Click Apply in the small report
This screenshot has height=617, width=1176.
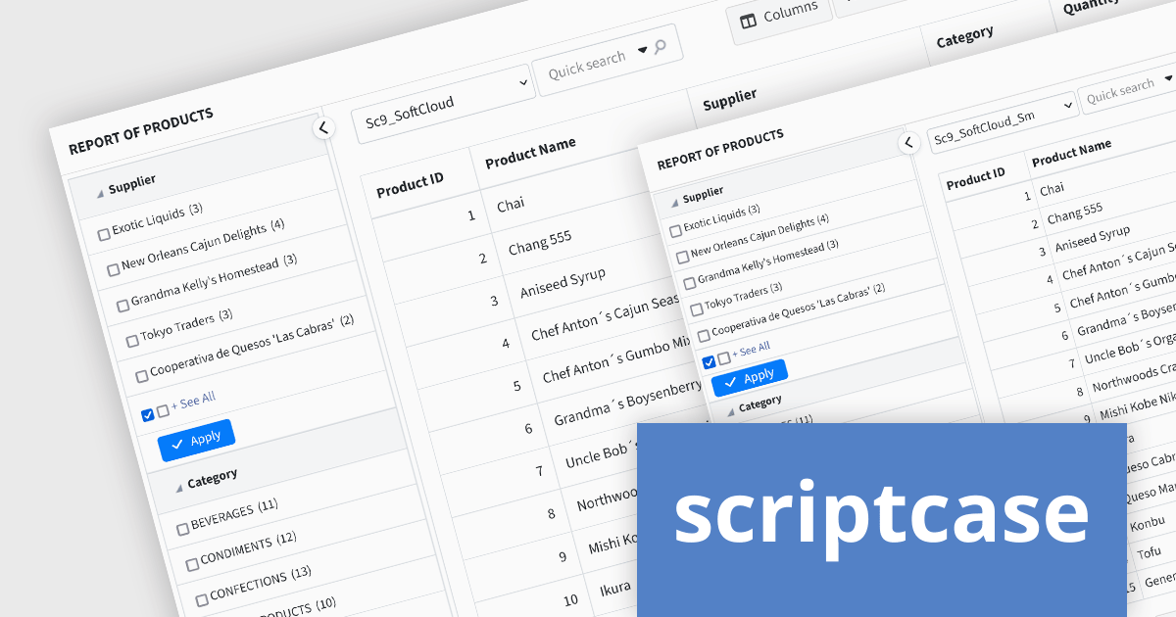click(x=750, y=378)
